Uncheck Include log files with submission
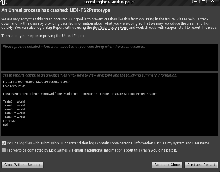This screenshot has width=220, height=172. [x=4, y=143]
